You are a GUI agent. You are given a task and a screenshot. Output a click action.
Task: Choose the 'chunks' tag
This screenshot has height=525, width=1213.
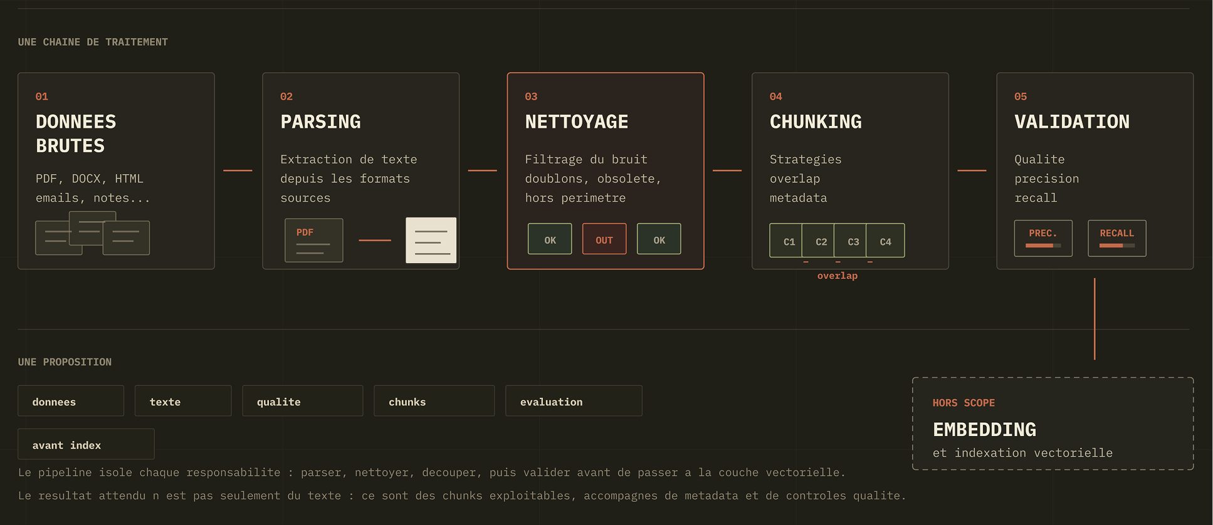click(434, 401)
